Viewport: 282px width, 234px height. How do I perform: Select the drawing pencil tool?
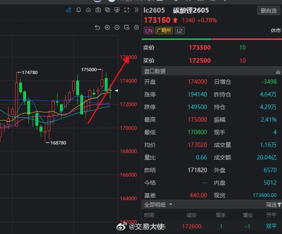coord(69,10)
